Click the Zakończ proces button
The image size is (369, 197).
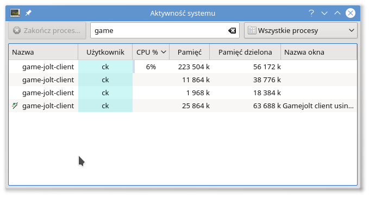coord(47,30)
